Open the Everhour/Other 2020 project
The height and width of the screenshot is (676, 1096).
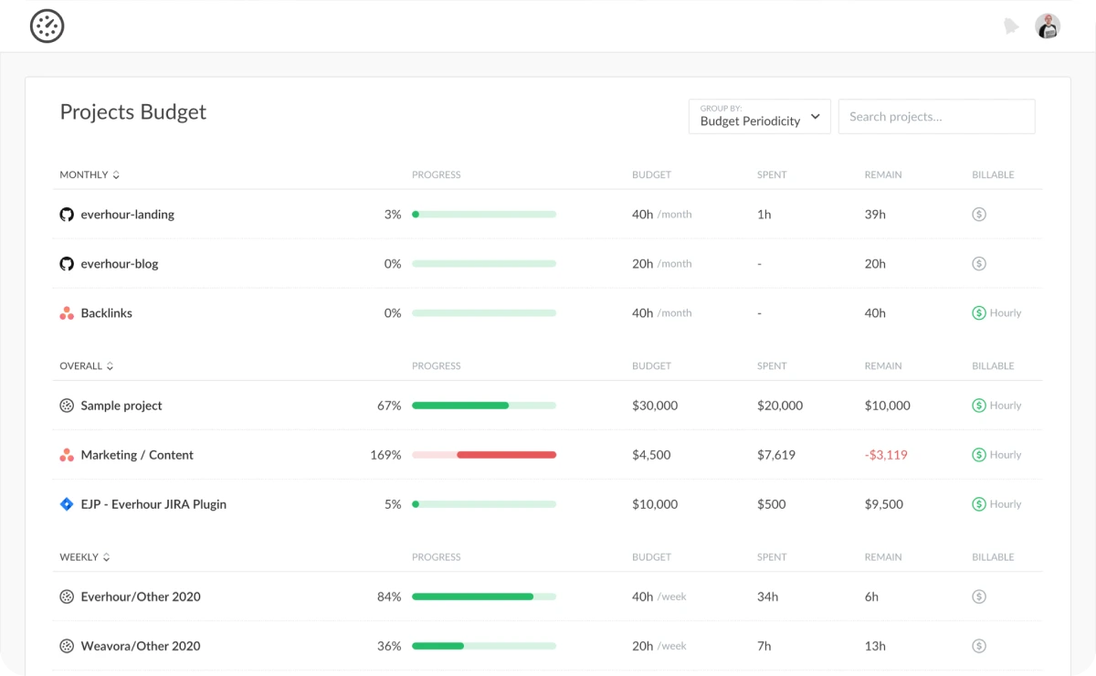coord(141,597)
